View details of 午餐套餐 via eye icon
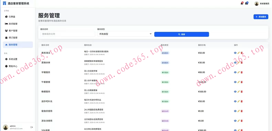The height and width of the screenshot is (131, 272). point(235,82)
